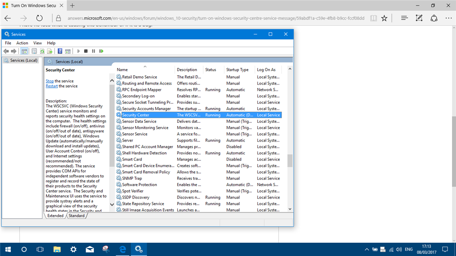
Task: Switch to the Standard tab
Action: tap(77, 215)
